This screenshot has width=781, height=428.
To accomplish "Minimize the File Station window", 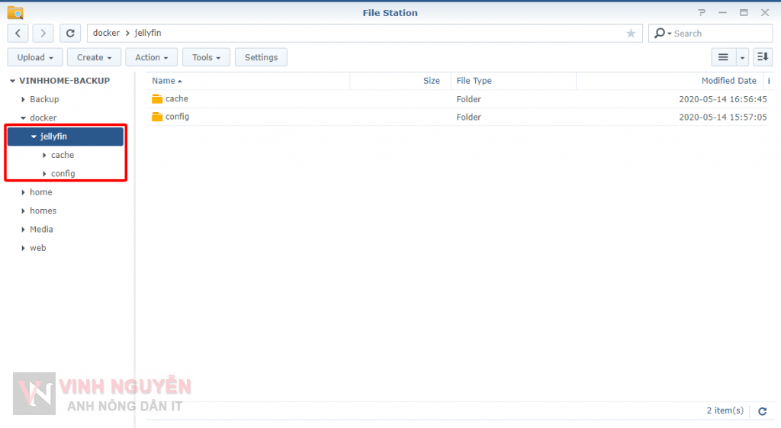I will (722, 12).
